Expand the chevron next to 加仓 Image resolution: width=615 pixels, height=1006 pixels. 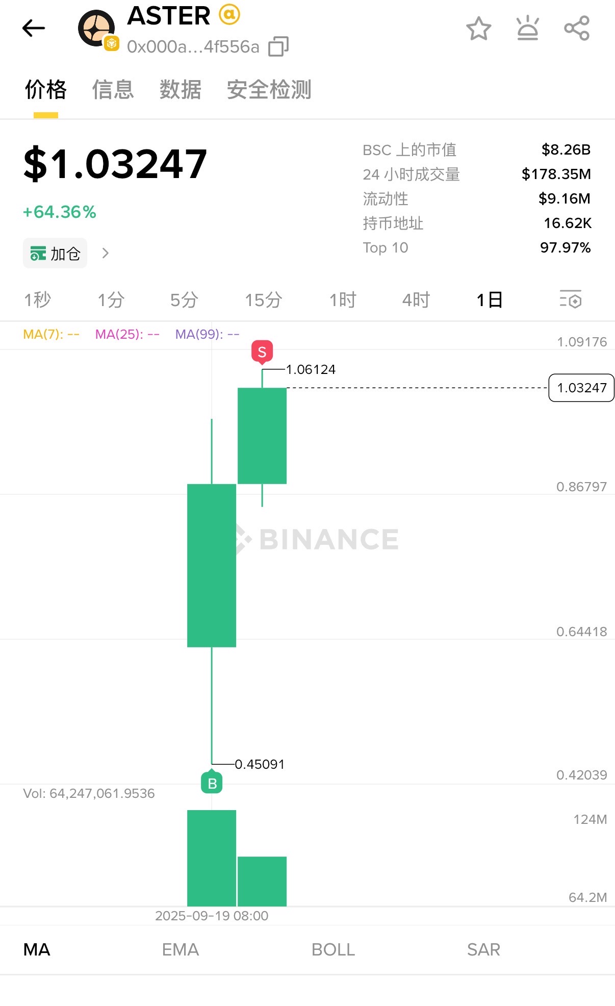pyautogui.click(x=106, y=253)
